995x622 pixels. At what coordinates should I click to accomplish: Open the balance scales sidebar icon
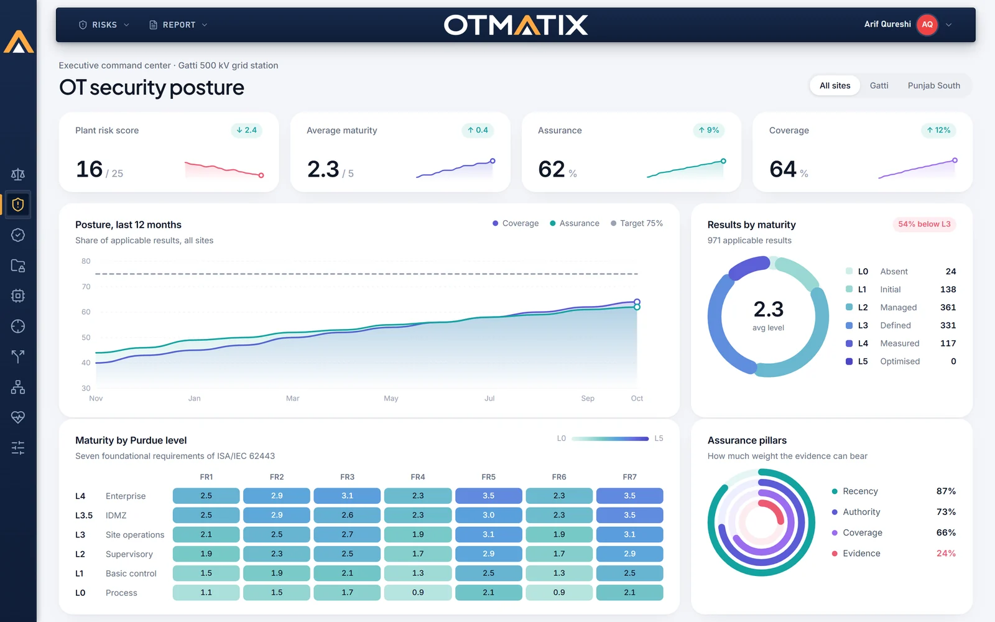[x=18, y=174]
